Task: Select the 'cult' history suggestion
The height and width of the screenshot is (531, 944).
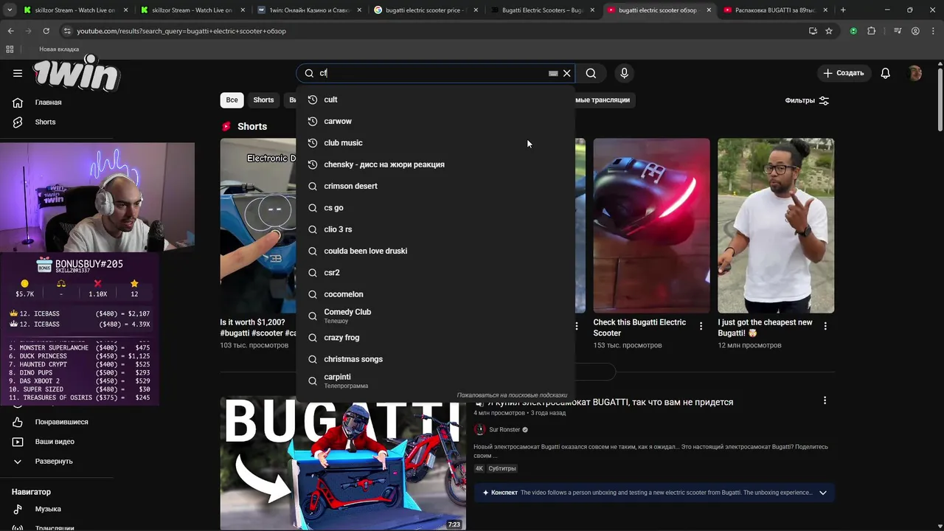Action: [x=435, y=100]
